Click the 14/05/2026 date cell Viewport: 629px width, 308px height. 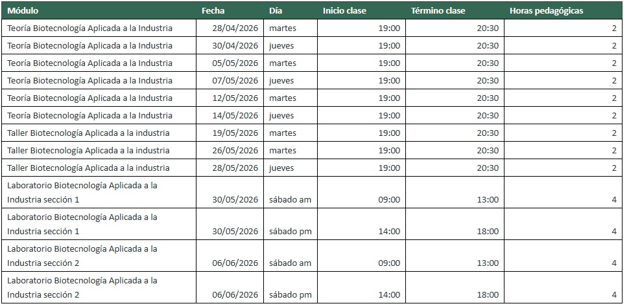pos(235,116)
